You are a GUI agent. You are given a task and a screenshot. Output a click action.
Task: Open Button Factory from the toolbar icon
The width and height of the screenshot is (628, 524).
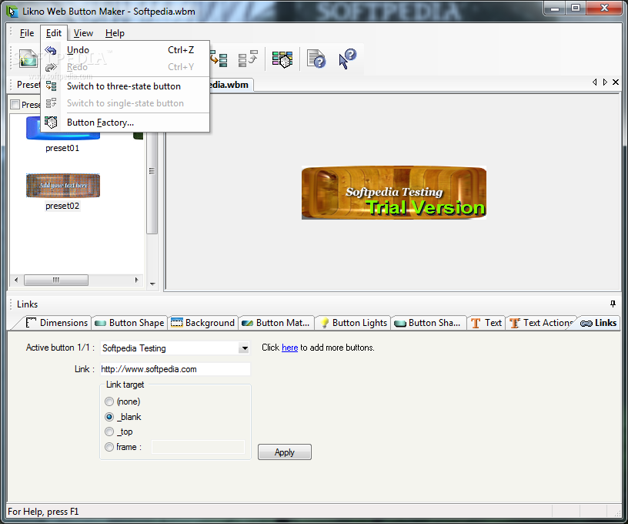point(282,59)
